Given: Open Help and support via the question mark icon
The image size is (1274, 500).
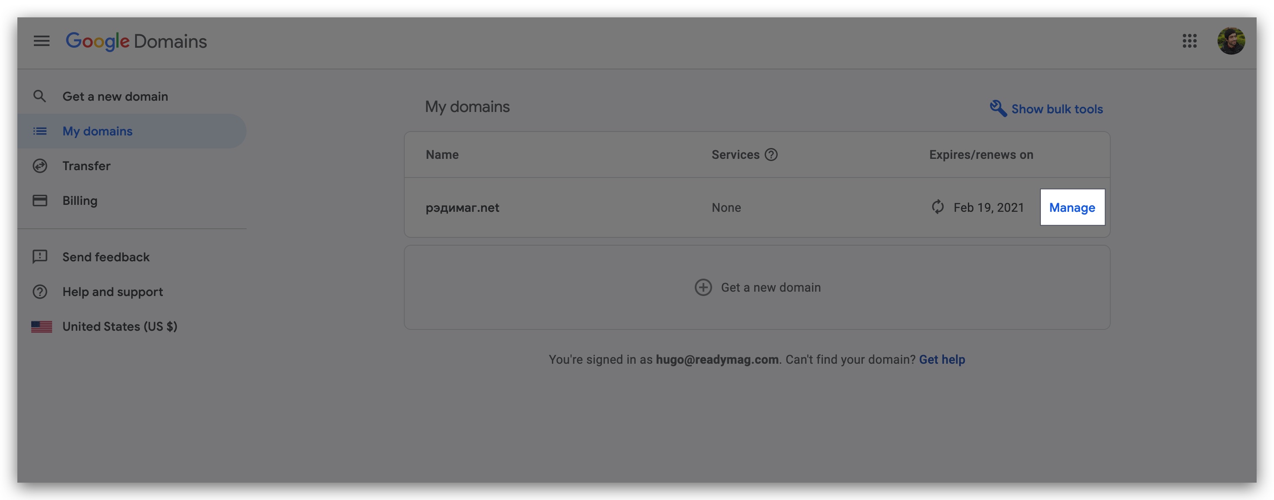Looking at the screenshot, I should coord(40,292).
